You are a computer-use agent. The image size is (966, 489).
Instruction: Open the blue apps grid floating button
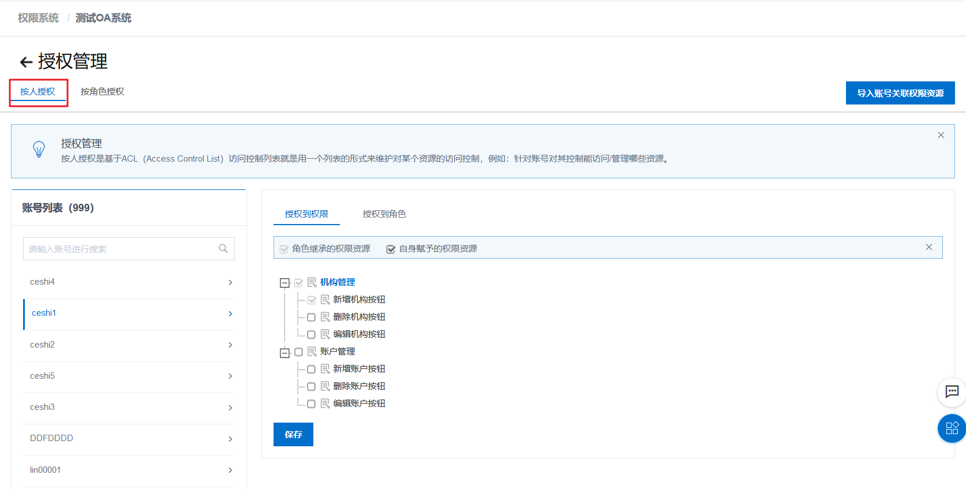point(952,428)
